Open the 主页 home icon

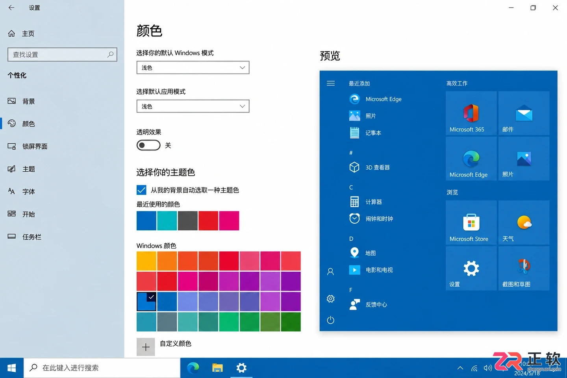point(12,33)
